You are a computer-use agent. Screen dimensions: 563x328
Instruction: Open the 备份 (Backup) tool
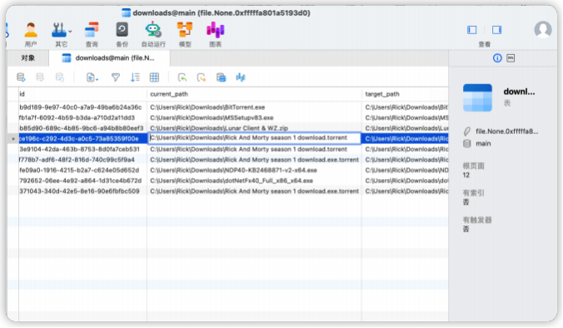coord(122,34)
